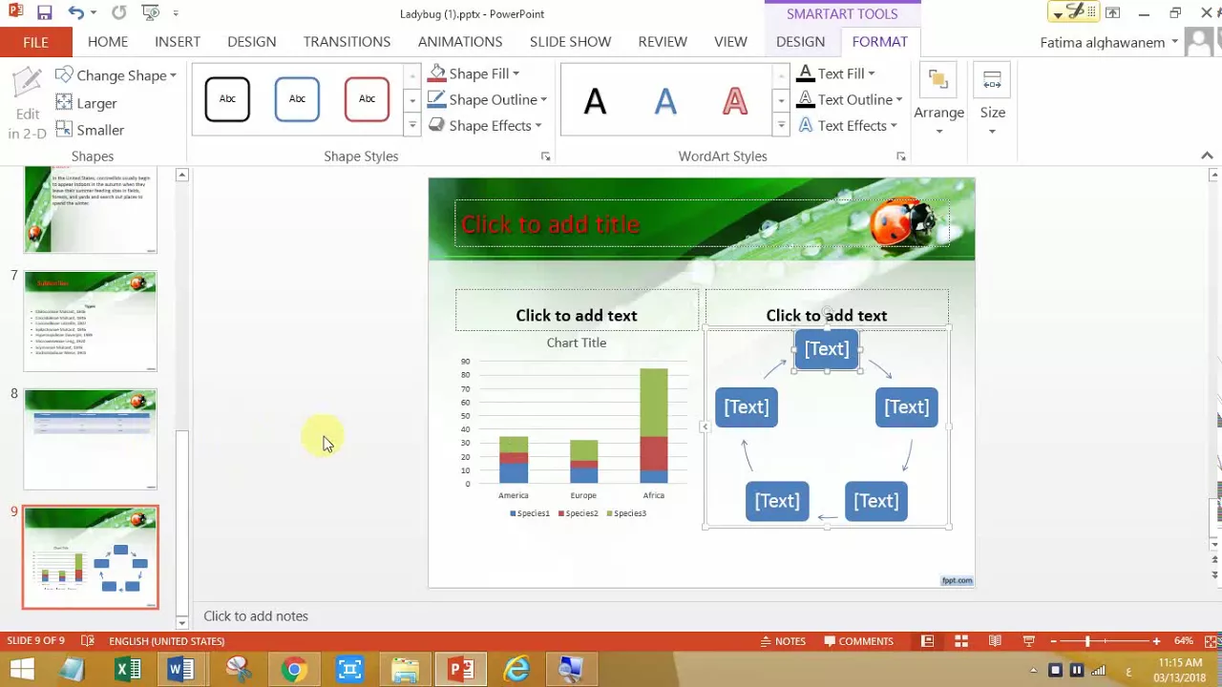
Task: Open the ANIMATIONS tab
Action: tap(460, 42)
